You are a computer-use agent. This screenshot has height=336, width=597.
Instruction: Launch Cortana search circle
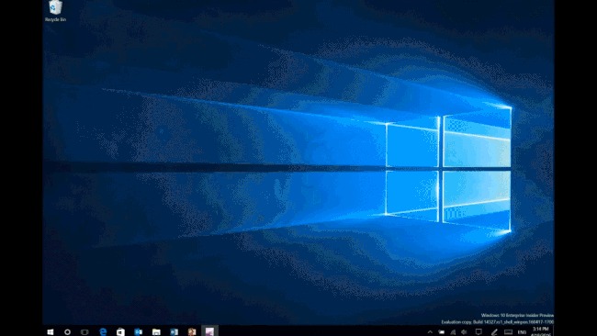[67, 331]
